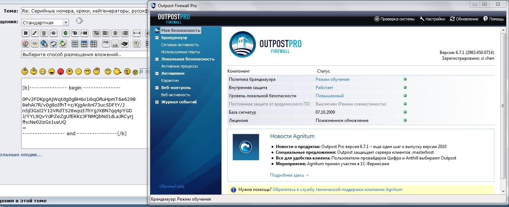Select Моя безопасность in the sidebar
The width and height of the screenshot is (509, 207).
(181, 30)
